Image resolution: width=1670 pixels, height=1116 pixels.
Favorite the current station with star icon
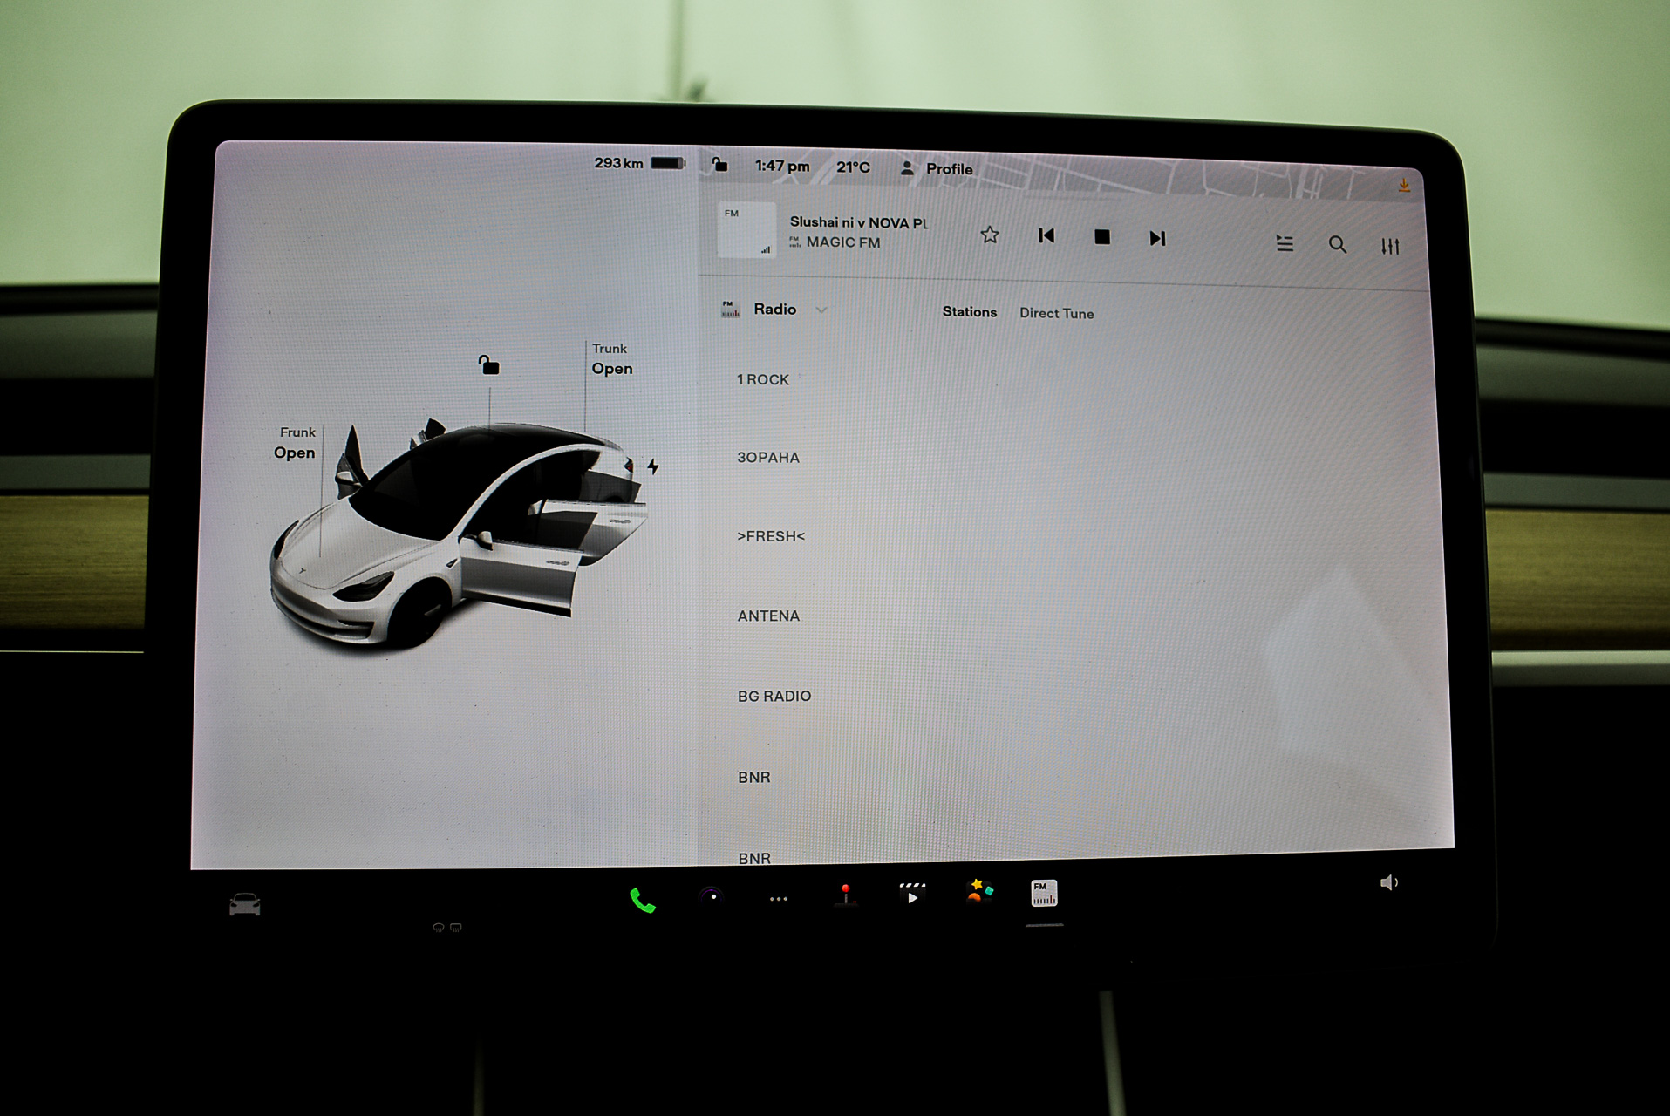click(989, 235)
